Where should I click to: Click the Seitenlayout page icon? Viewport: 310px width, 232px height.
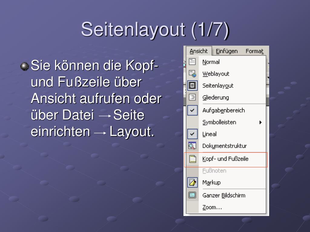point(192,85)
